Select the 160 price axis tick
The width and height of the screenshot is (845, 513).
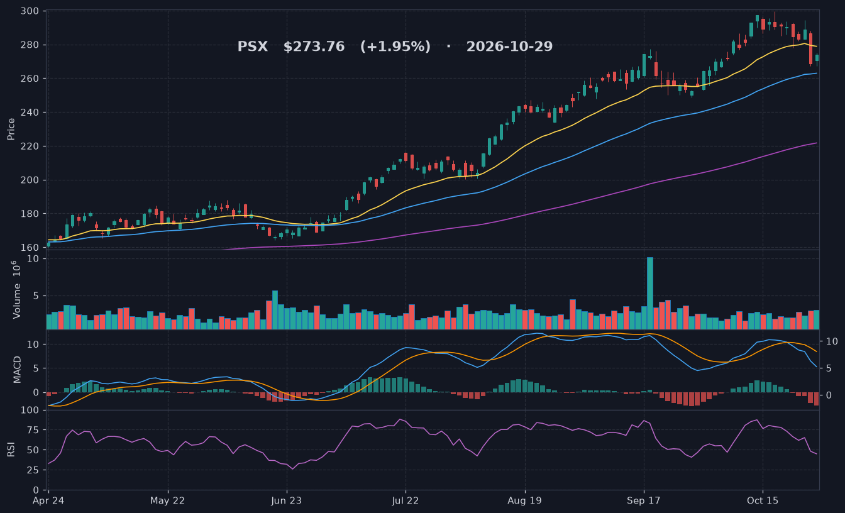pyautogui.click(x=30, y=248)
